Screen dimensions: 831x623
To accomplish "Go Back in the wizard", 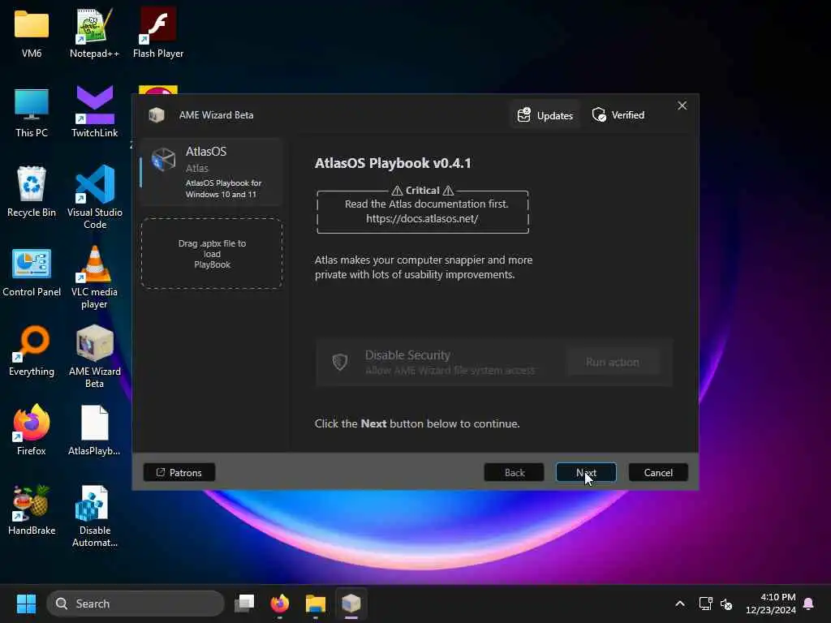I will point(514,472).
